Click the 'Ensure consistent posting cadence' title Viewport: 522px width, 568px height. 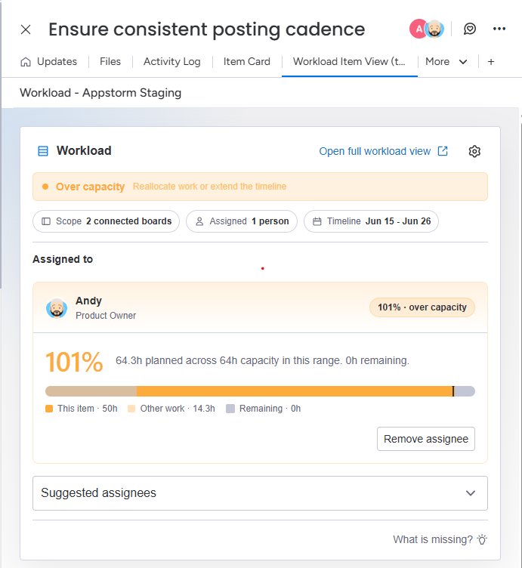[x=207, y=29]
